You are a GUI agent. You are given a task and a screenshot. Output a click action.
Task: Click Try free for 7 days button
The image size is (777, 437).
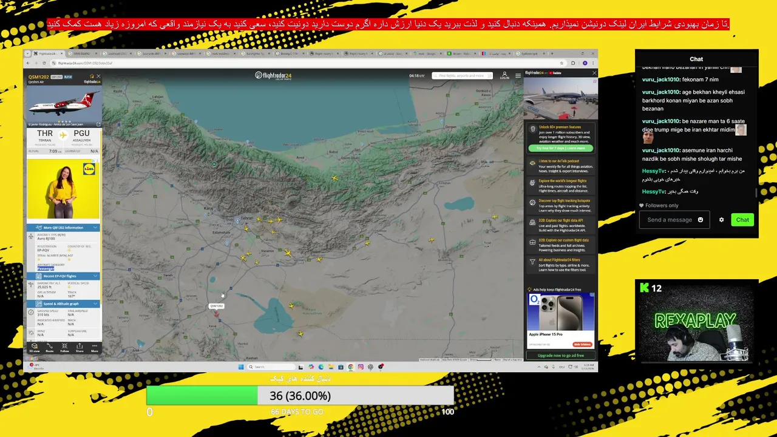[x=560, y=148]
